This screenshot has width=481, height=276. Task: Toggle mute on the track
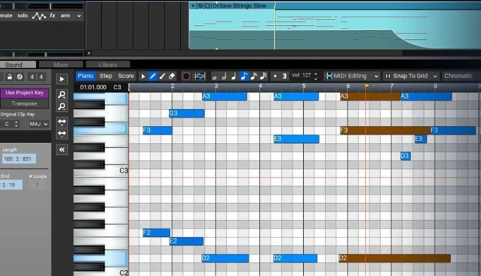[x=6, y=16]
